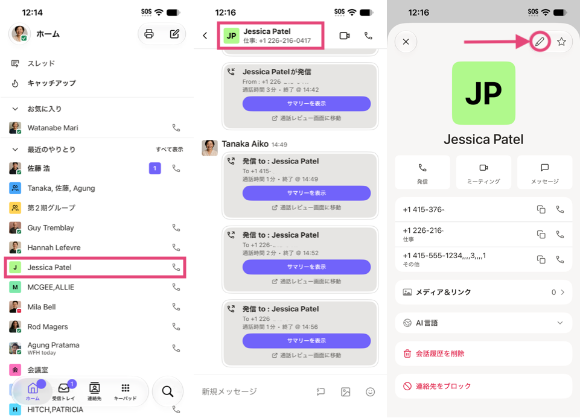
Task: Add Jessica Patel to favorites star
Action: 561,42
